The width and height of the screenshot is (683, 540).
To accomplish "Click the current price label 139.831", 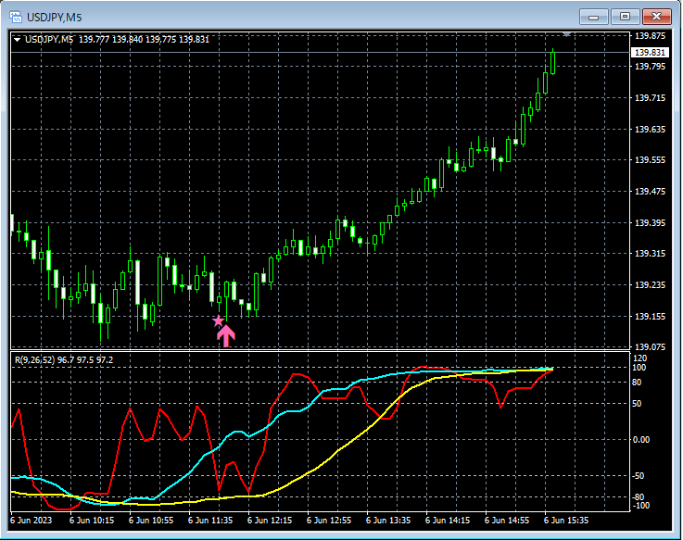I will pos(650,52).
